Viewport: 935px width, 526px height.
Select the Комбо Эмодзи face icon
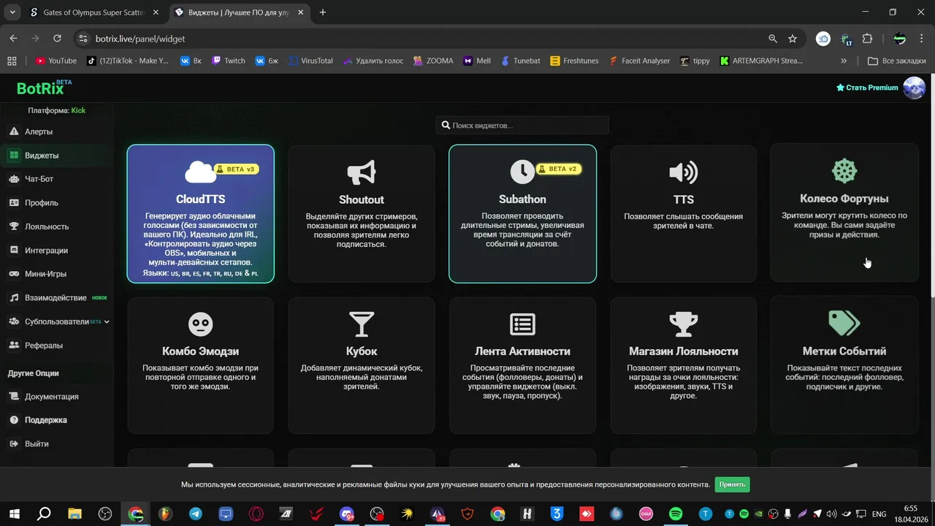(201, 324)
